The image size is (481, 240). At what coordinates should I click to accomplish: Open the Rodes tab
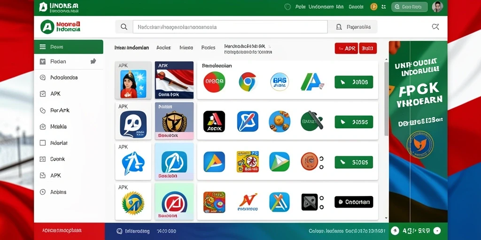click(x=208, y=48)
